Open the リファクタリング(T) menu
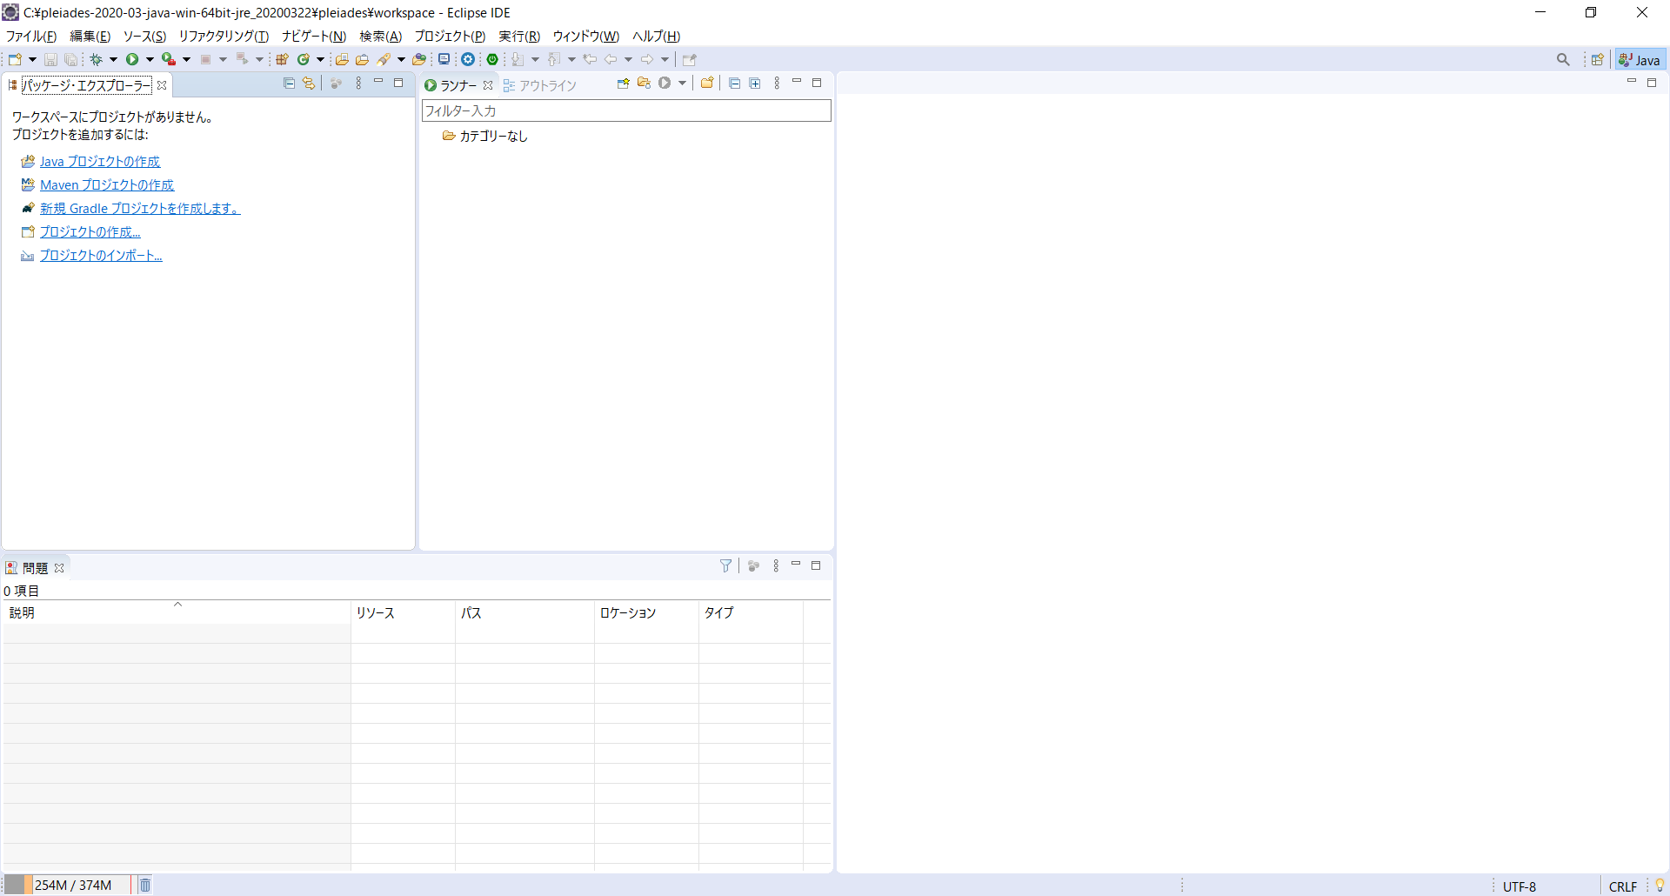The width and height of the screenshot is (1670, 896). [x=224, y=36]
